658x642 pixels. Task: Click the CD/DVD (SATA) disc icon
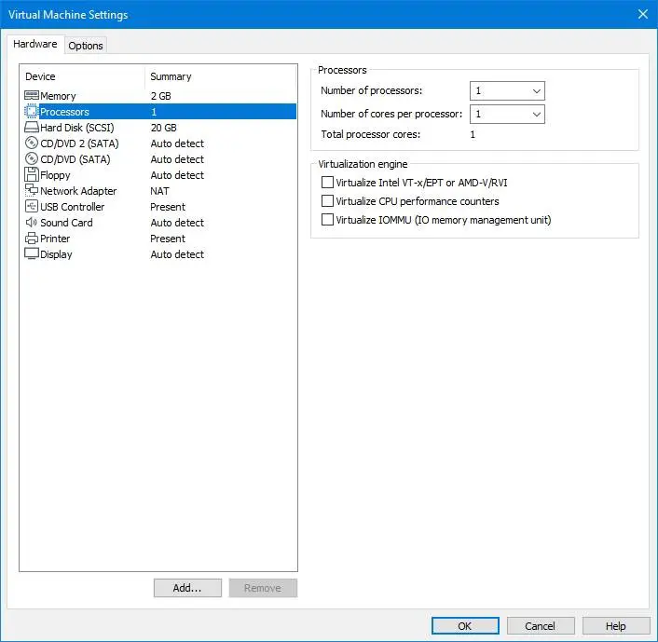[32, 159]
